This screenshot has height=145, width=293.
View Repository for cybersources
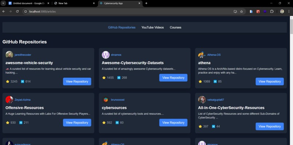pyautogui.click(x=173, y=123)
